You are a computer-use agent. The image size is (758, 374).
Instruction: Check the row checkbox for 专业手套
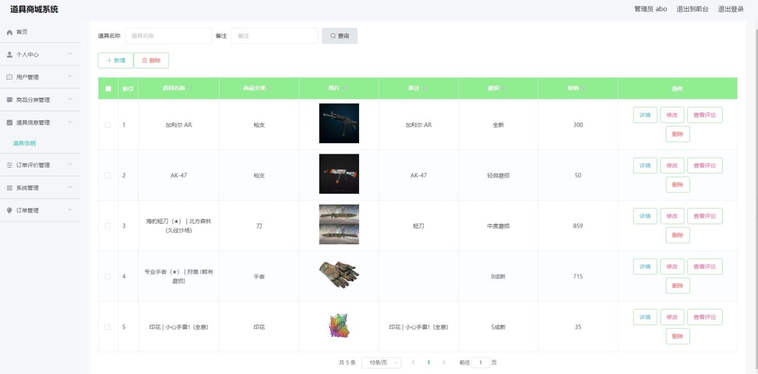coord(108,277)
